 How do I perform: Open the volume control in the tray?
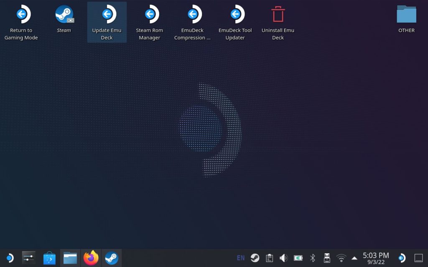point(284,258)
